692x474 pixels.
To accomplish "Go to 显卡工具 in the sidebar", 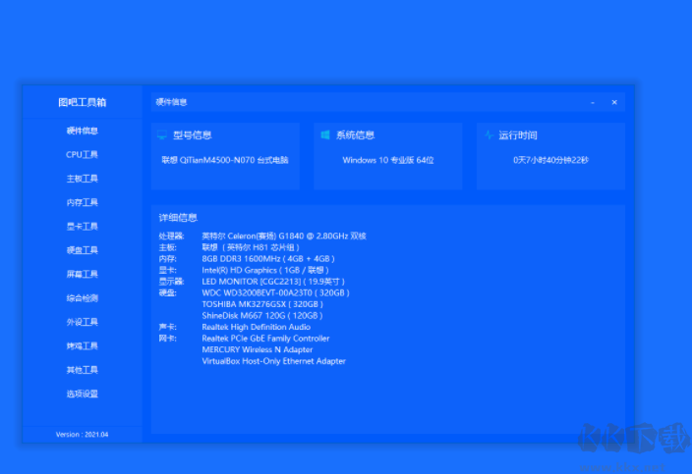I will point(82,227).
